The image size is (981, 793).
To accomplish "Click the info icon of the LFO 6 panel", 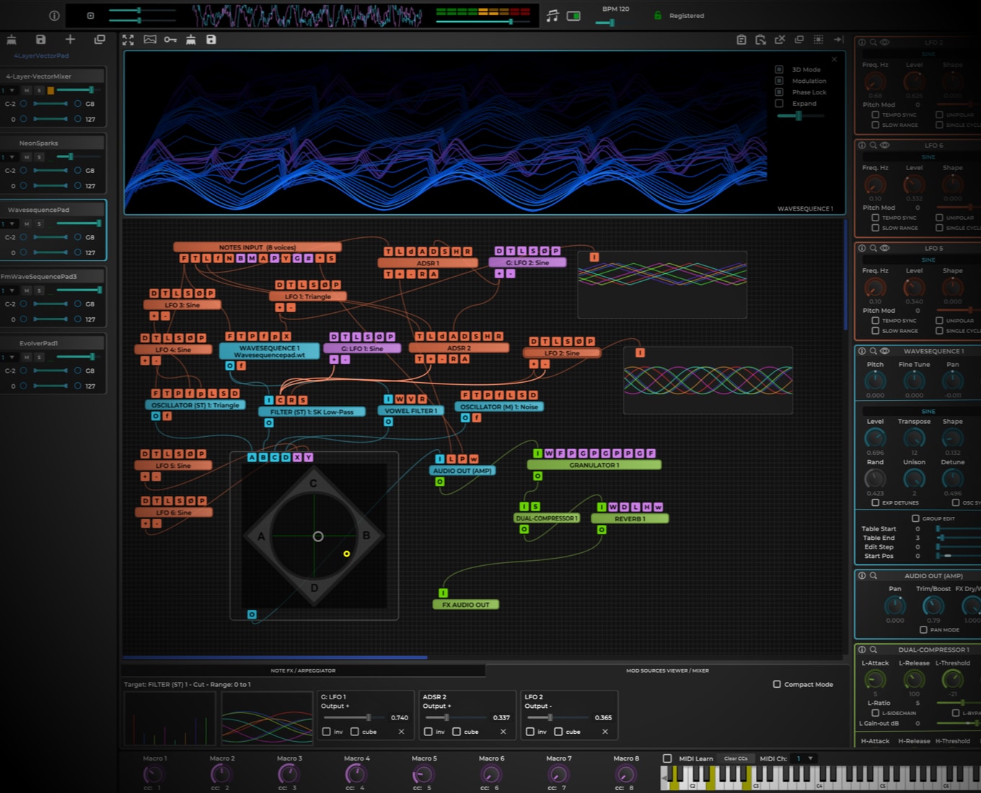I will pyautogui.click(x=862, y=146).
